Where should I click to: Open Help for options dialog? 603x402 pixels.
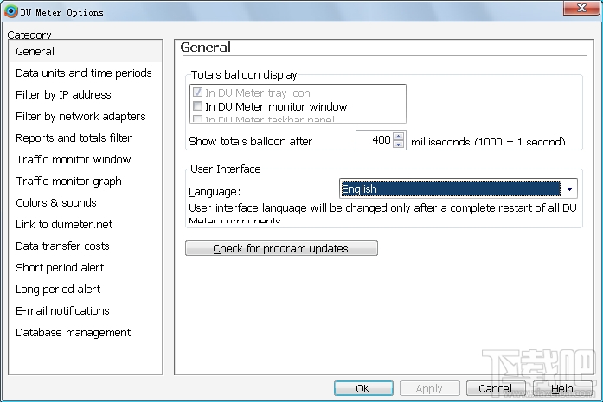pyautogui.click(x=562, y=389)
